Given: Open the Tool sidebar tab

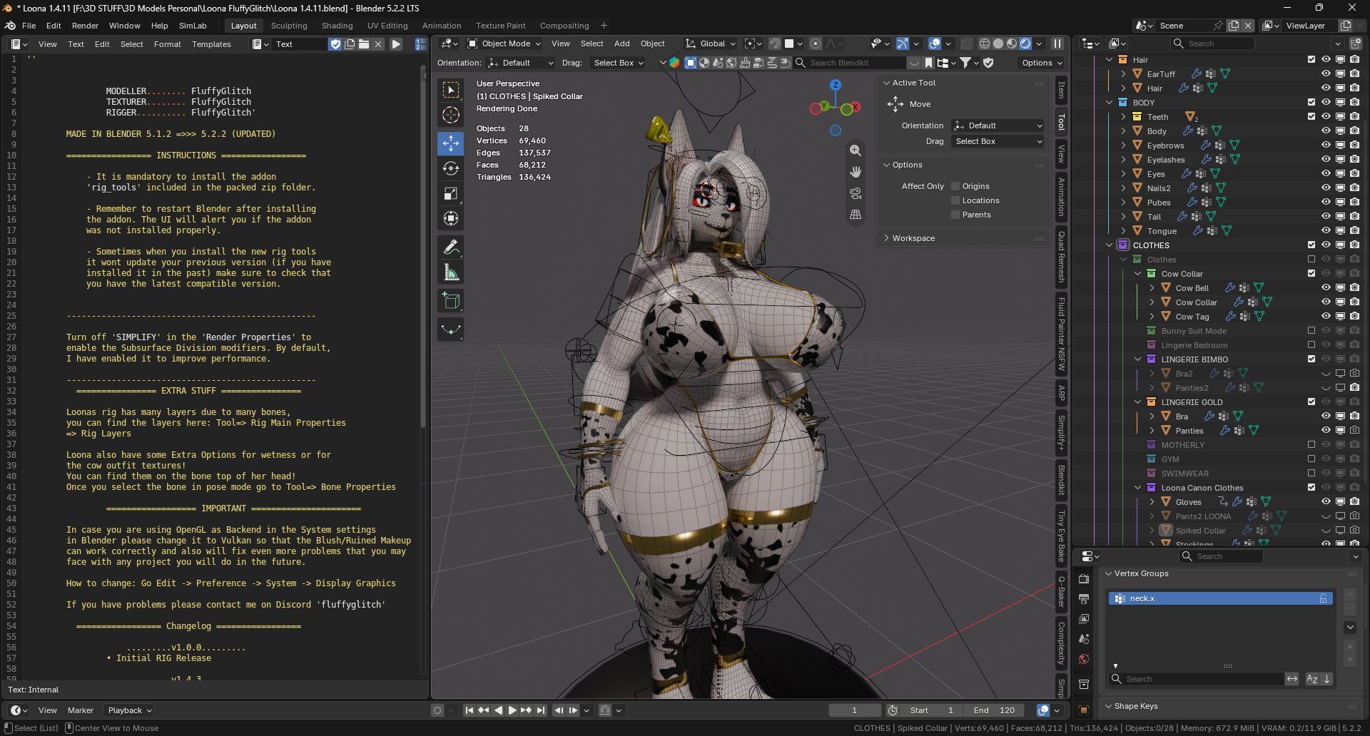Looking at the screenshot, I should pyautogui.click(x=1061, y=123).
